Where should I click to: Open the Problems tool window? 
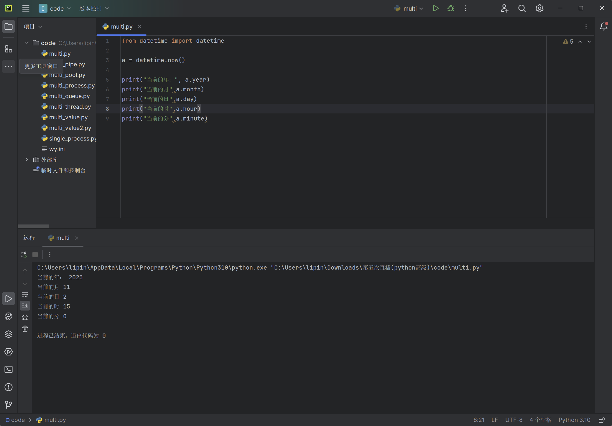[9, 387]
